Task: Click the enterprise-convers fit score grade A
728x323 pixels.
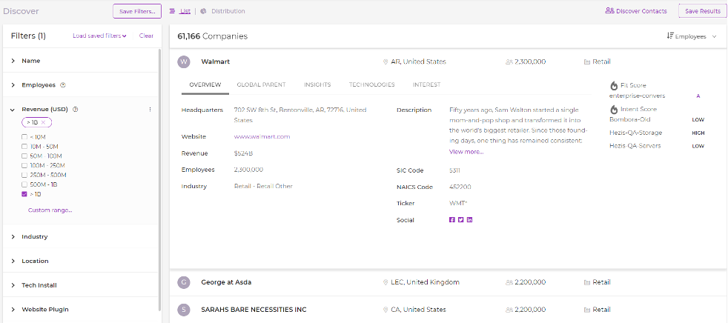Action: pos(698,96)
